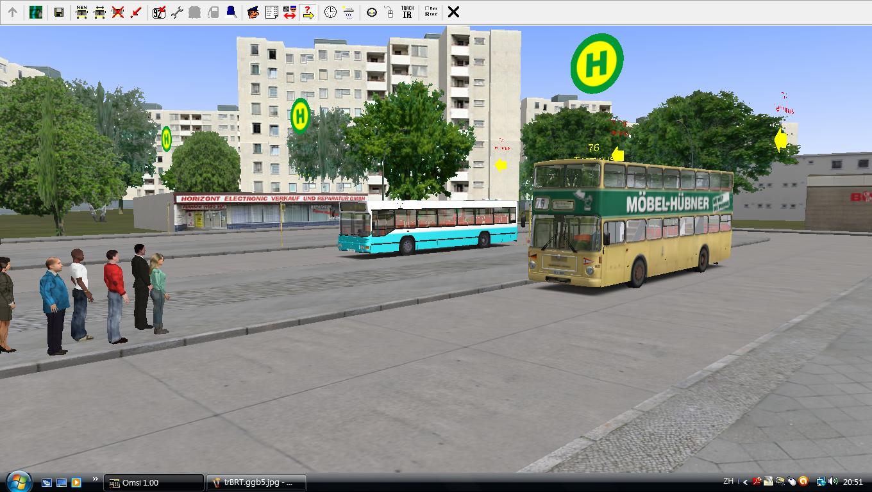Screen dimensions: 872x492
Task: Switch to trBRT.ggb5.jpg taskbar window
Action: point(256,482)
